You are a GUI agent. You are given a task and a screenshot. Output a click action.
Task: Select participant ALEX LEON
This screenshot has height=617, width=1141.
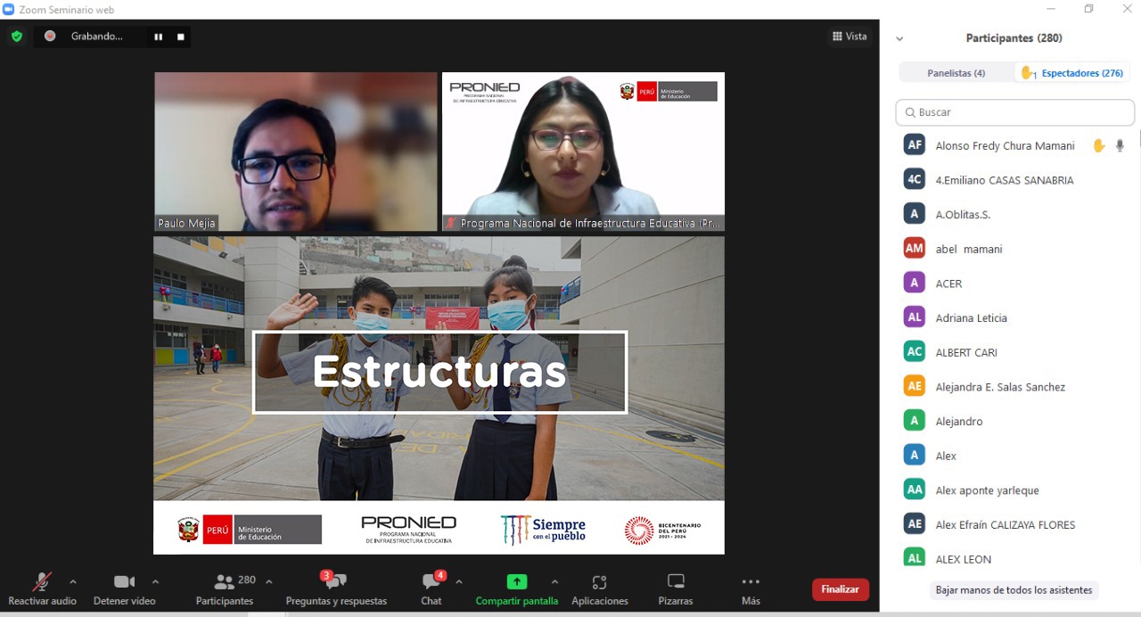(1015, 559)
